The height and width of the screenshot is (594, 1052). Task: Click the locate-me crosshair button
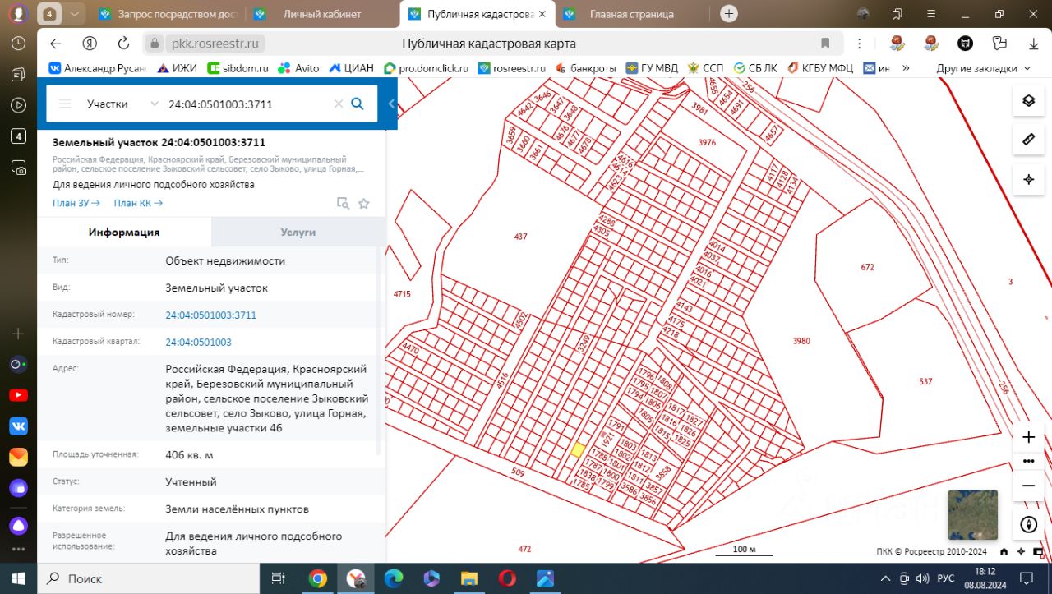click(1028, 179)
